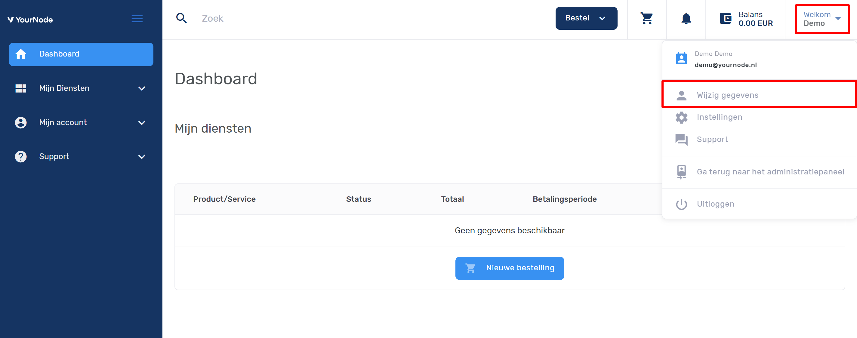Sort by Status column header
The width and height of the screenshot is (857, 338).
tap(358, 199)
